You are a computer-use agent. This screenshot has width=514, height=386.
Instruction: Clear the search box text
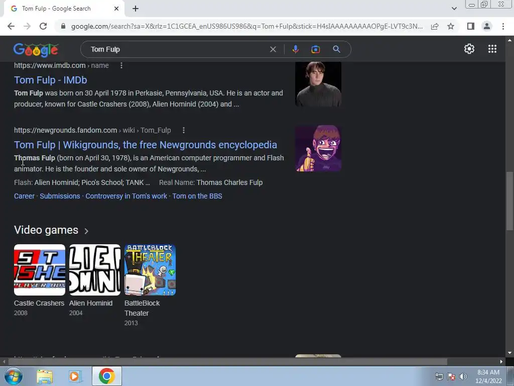[x=273, y=49]
